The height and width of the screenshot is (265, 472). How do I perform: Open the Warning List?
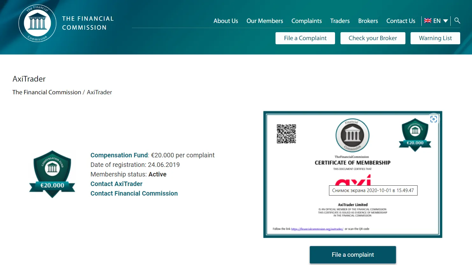click(x=435, y=38)
